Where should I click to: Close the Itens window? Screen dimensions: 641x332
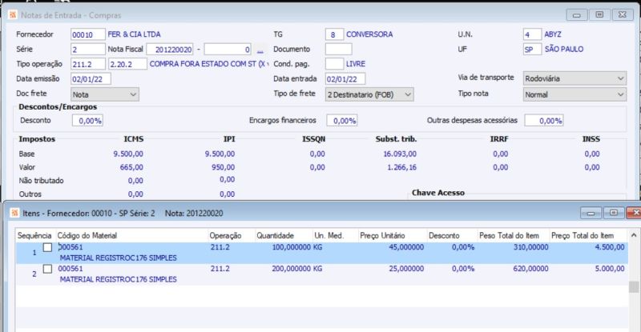[x=635, y=213]
